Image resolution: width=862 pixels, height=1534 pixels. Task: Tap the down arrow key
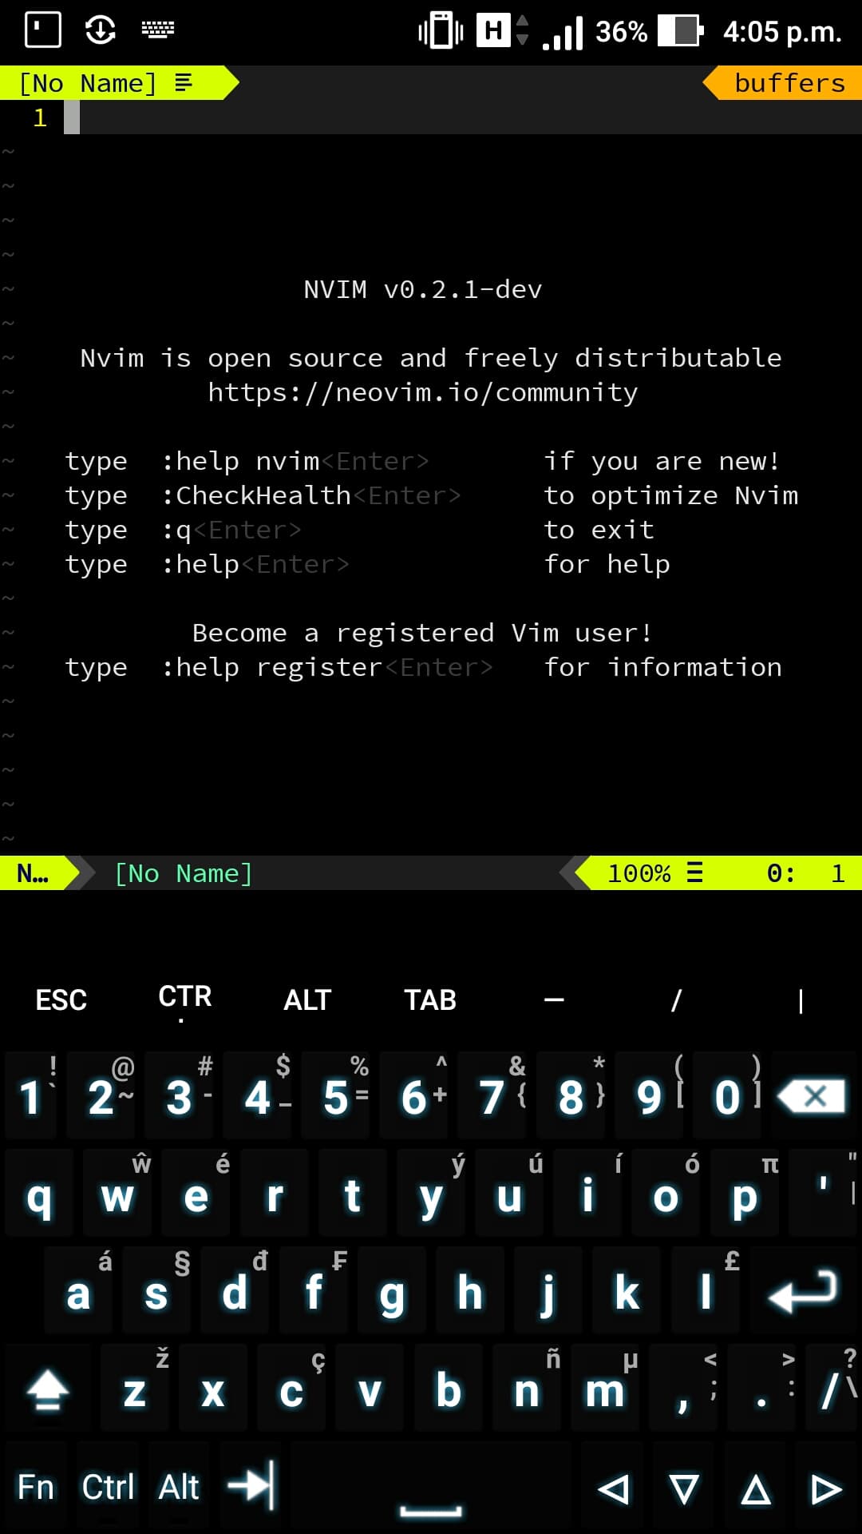pos(684,1489)
